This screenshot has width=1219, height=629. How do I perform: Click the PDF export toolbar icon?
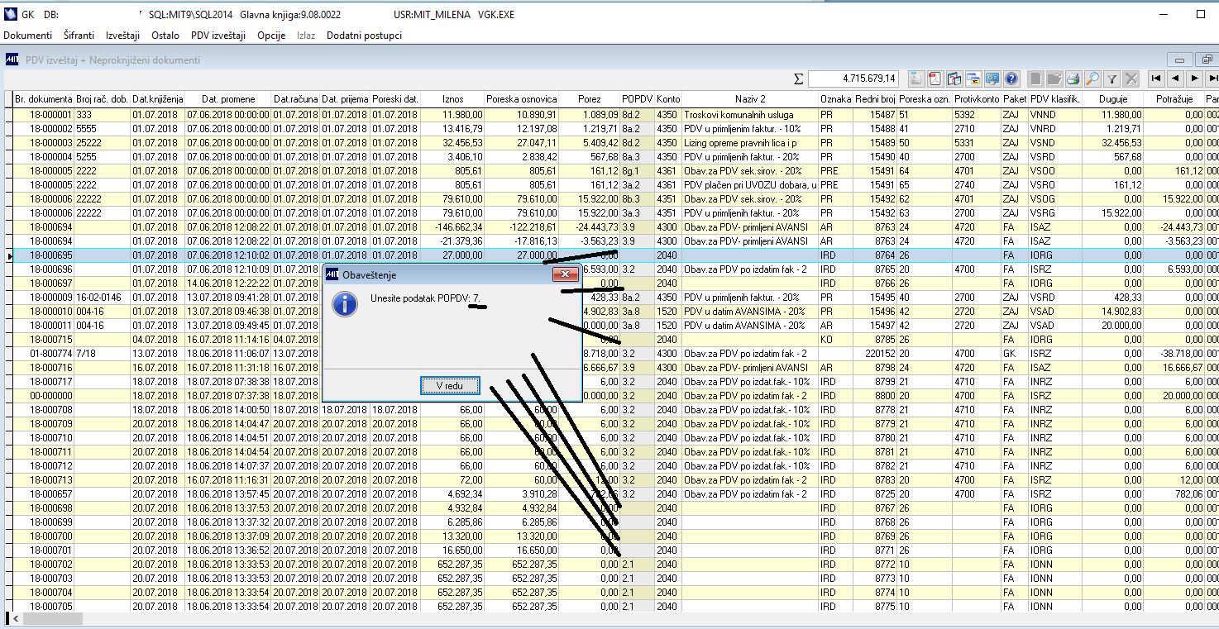(x=935, y=79)
